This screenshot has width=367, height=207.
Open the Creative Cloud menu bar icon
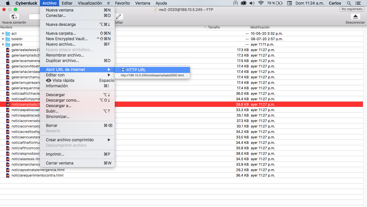pos(244,3)
